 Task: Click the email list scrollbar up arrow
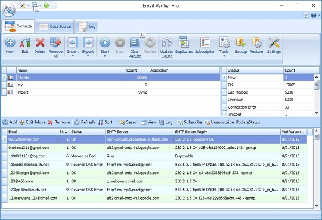click(317, 131)
